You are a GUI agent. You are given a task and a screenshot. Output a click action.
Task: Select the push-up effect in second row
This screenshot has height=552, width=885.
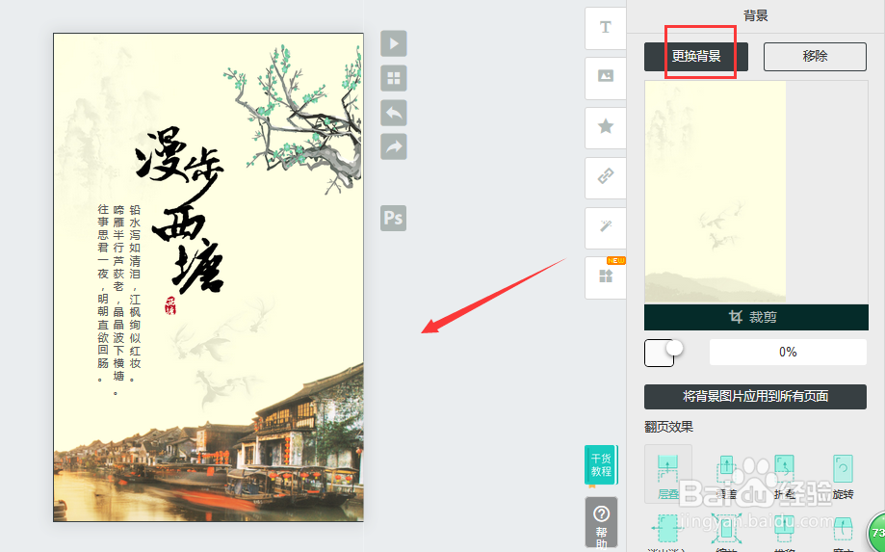tap(785, 532)
